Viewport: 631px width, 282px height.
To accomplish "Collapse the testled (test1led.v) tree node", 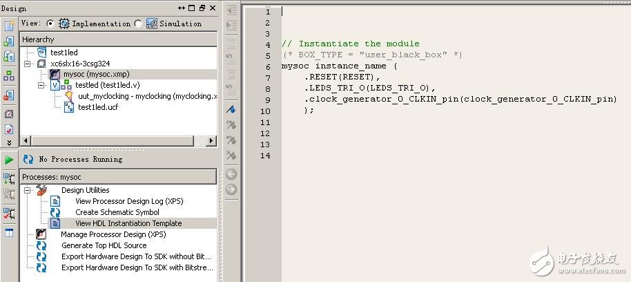I will 42,85.
